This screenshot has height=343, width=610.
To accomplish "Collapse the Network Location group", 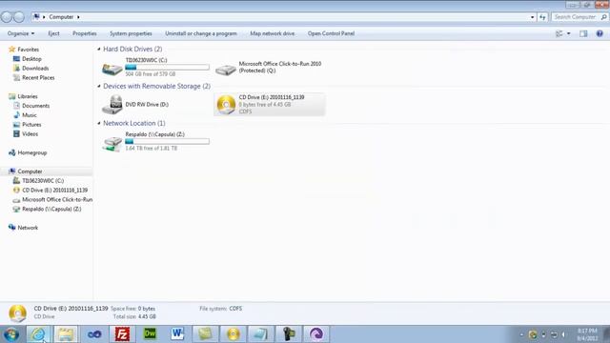I will point(99,123).
